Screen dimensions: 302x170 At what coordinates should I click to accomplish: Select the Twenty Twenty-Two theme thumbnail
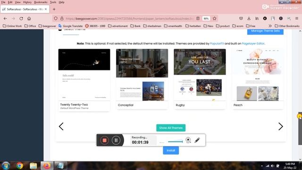84,75
